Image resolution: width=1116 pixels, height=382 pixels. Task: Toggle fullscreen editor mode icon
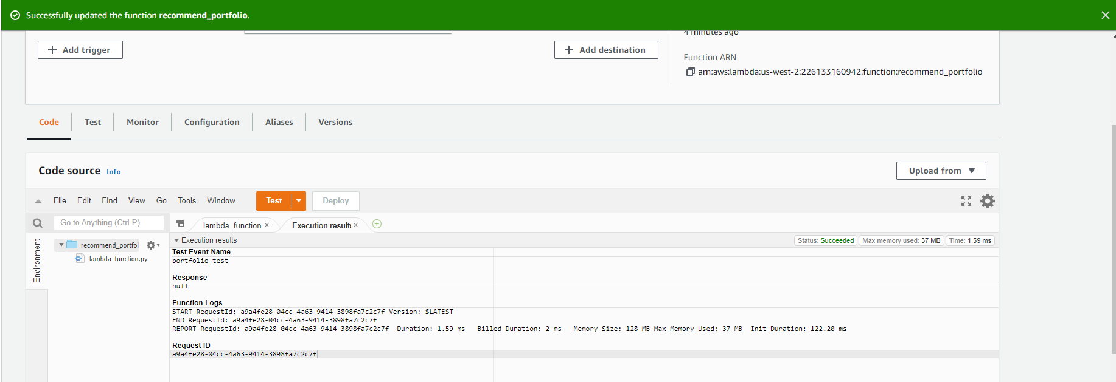pyautogui.click(x=966, y=201)
